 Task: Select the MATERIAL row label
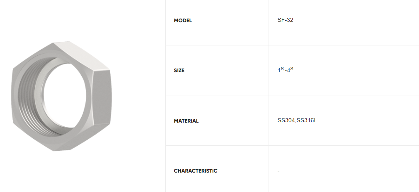pos(186,121)
